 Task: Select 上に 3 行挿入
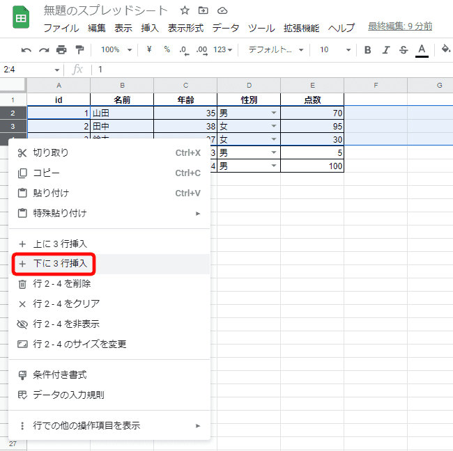click(109, 244)
